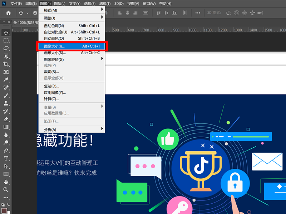The height and width of the screenshot is (214, 286).
Task: Open the Move tool preset dropdown arrow
Action: [28, 13]
